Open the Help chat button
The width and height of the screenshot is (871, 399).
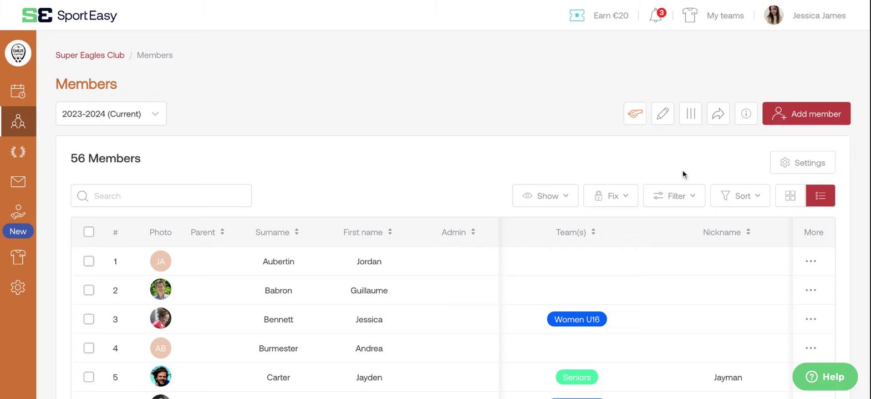[x=825, y=377]
